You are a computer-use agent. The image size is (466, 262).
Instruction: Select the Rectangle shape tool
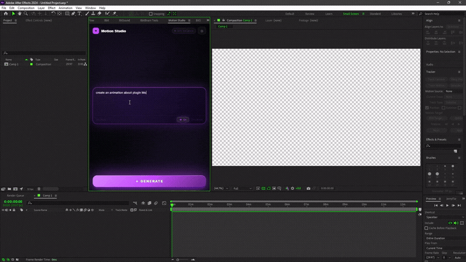click(x=67, y=13)
